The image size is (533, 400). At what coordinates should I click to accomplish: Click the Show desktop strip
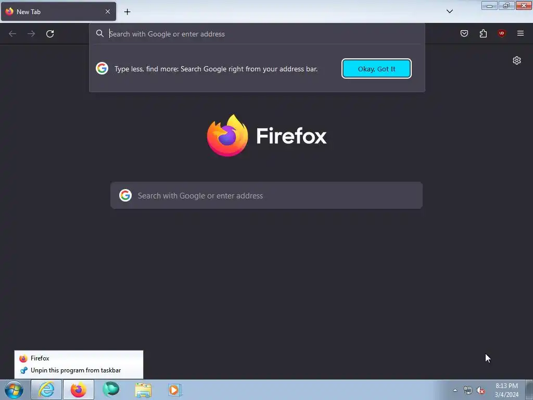(x=529, y=390)
